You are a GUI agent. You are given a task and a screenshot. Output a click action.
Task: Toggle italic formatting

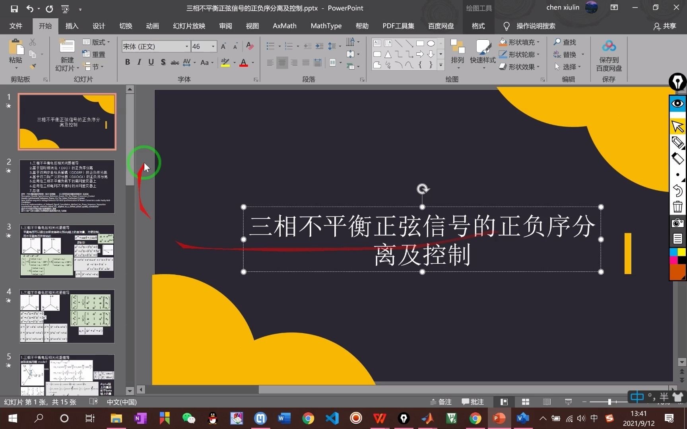(x=139, y=62)
